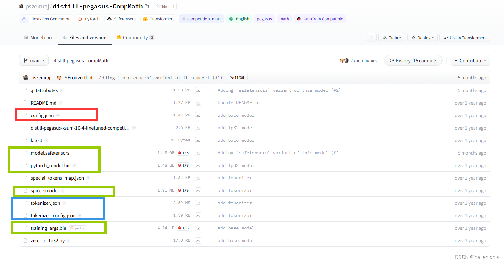Open commit hash 2a1168b
The image size is (504, 262).
tap(238, 78)
